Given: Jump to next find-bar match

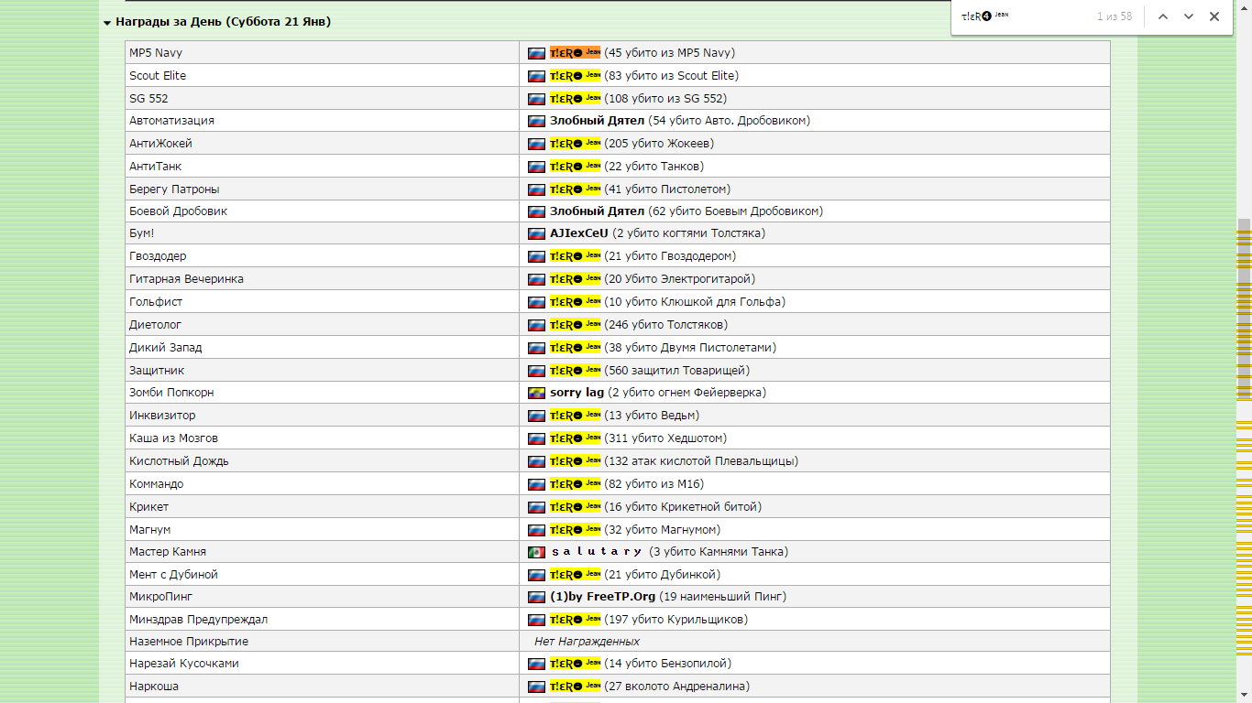Looking at the screenshot, I should tap(1189, 16).
